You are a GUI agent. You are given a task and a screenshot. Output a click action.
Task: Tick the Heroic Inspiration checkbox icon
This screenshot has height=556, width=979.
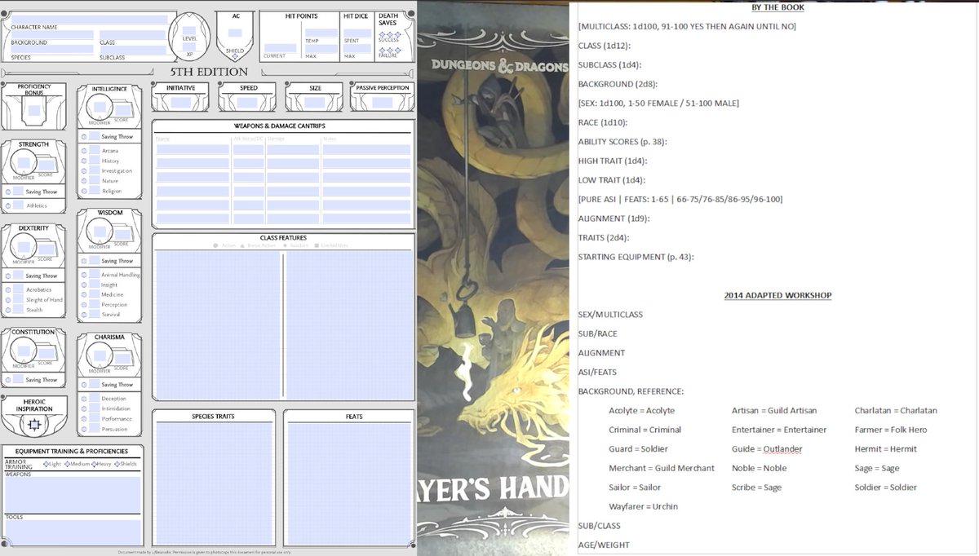[x=33, y=425]
